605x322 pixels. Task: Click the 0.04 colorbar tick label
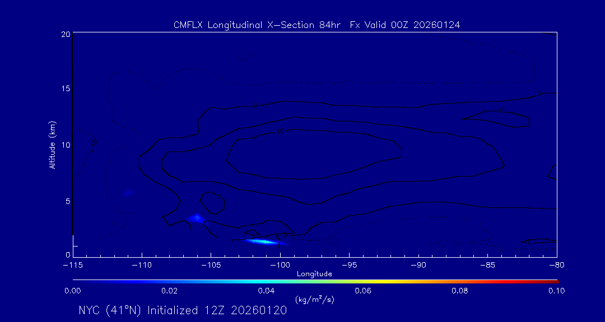[x=266, y=291]
